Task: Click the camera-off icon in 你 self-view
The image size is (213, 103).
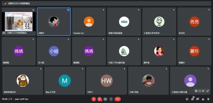Action: pos(199,91)
